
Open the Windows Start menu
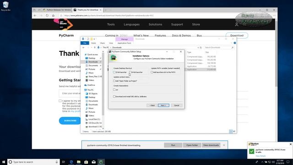(x=4, y=162)
